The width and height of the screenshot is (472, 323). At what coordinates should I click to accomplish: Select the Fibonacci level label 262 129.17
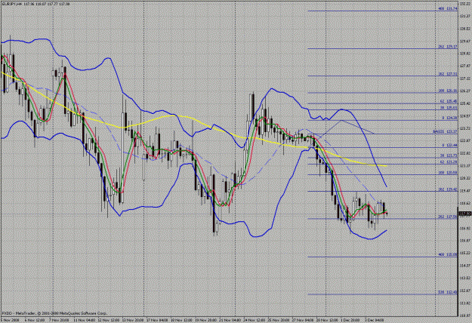[448, 47]
